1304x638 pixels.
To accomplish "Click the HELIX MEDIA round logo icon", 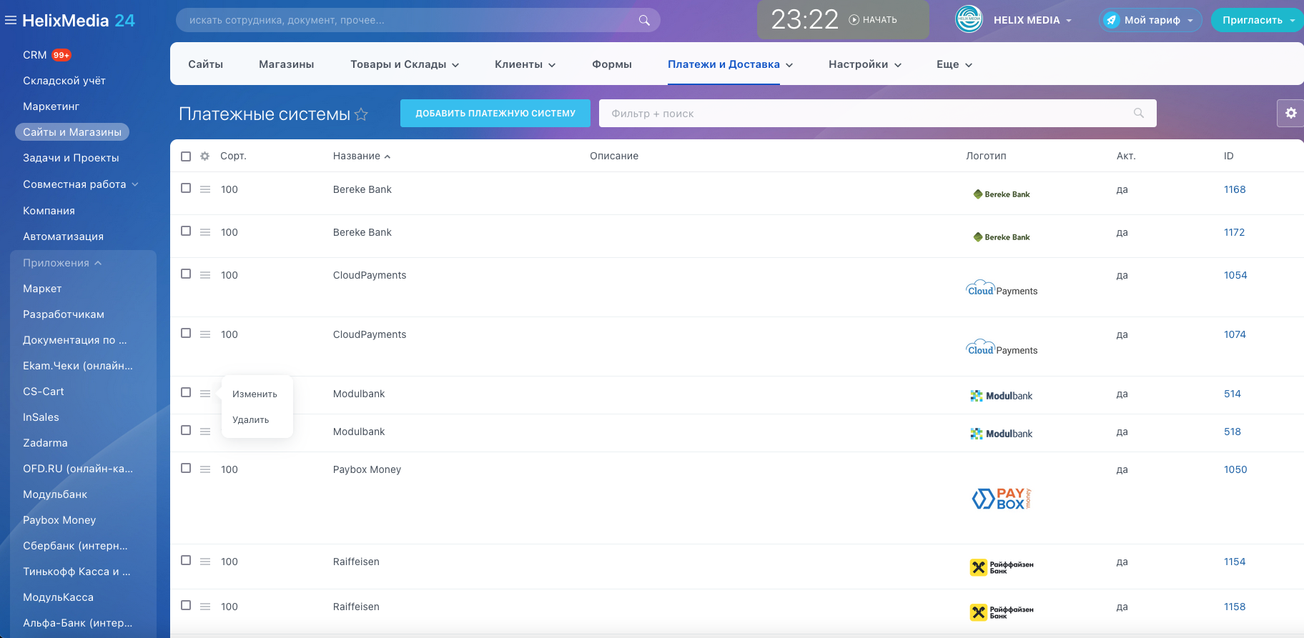I will point(969,20).
